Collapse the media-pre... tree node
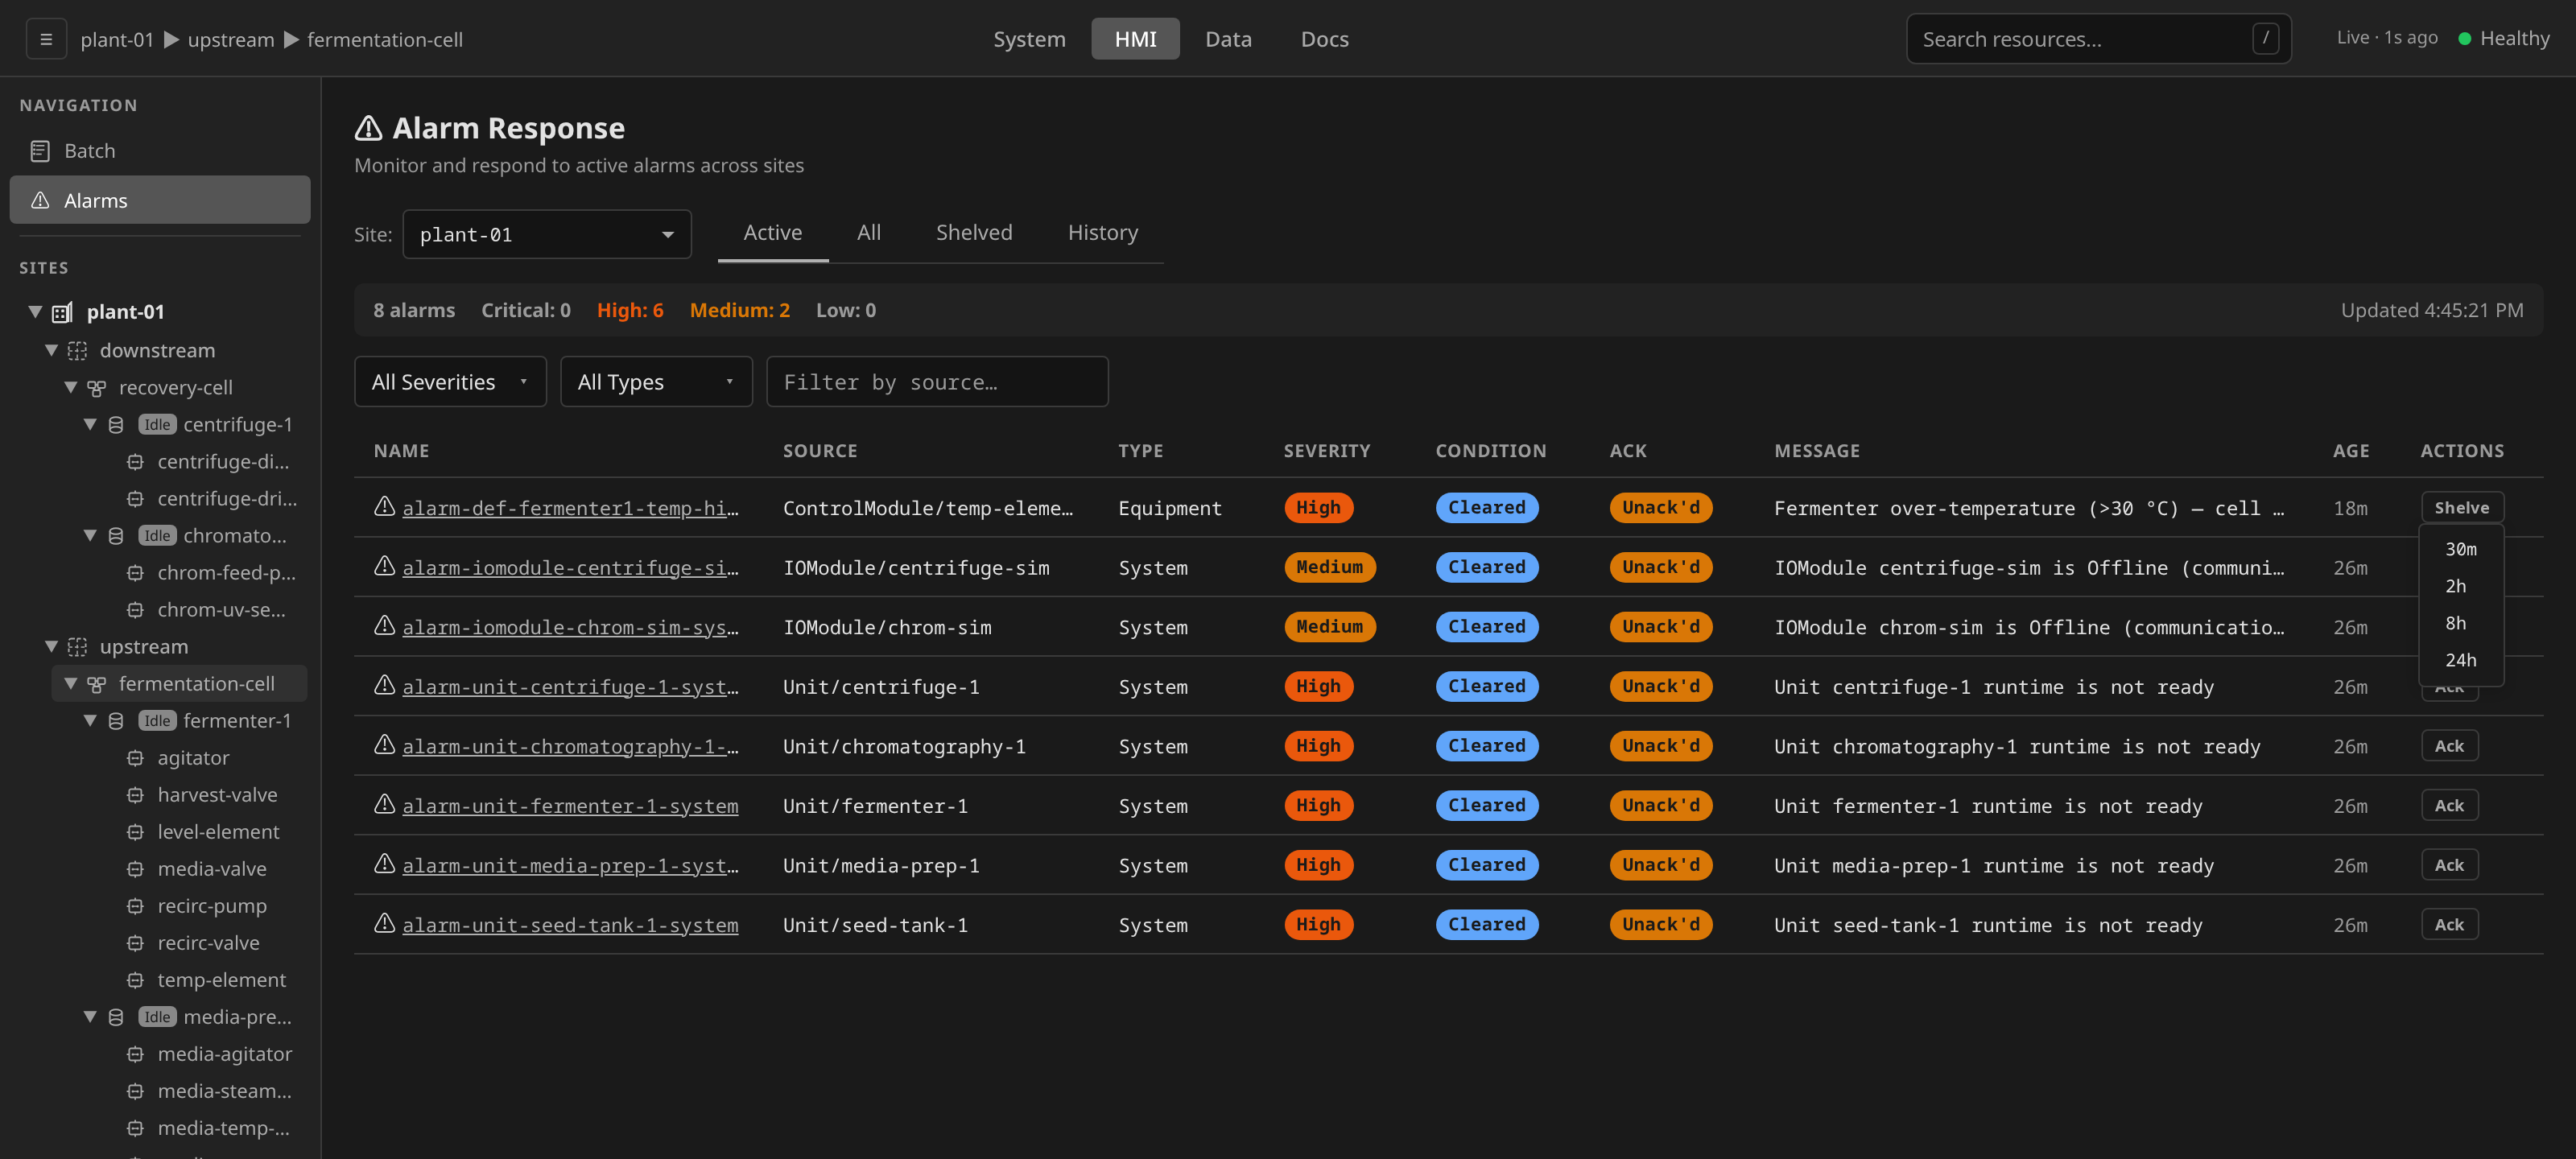The width and height of the screenshot is (2576, 1159). pos(90,1016)
